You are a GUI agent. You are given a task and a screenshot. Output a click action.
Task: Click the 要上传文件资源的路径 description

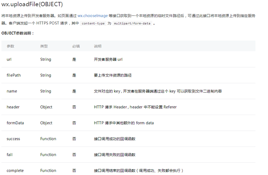(113, 75)
